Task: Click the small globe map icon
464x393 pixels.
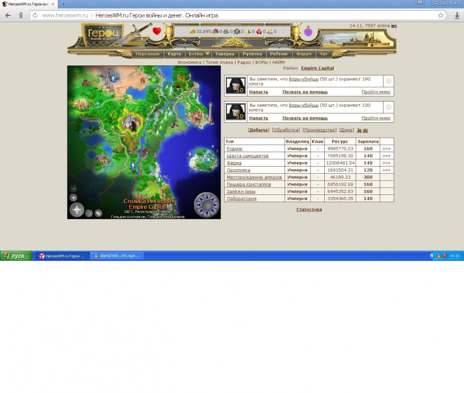Action: point(98,213)
